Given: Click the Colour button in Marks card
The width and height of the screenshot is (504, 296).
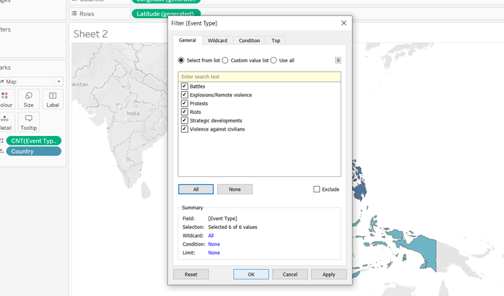Looking at the screenshot, I should pos(5,99).
